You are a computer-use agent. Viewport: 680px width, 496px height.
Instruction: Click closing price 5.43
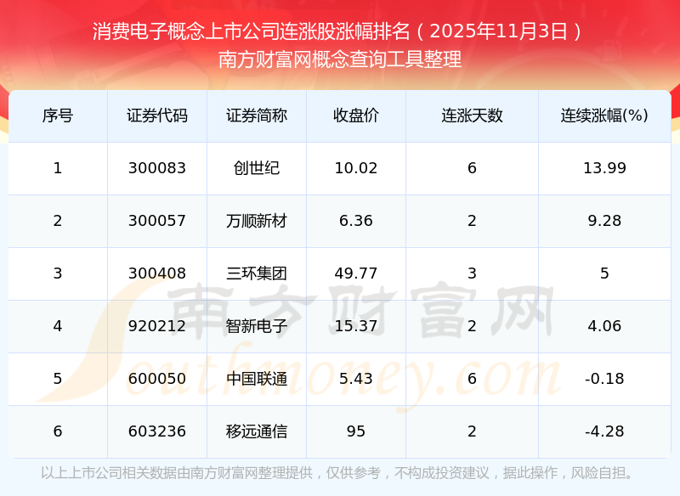pos(356,379)
